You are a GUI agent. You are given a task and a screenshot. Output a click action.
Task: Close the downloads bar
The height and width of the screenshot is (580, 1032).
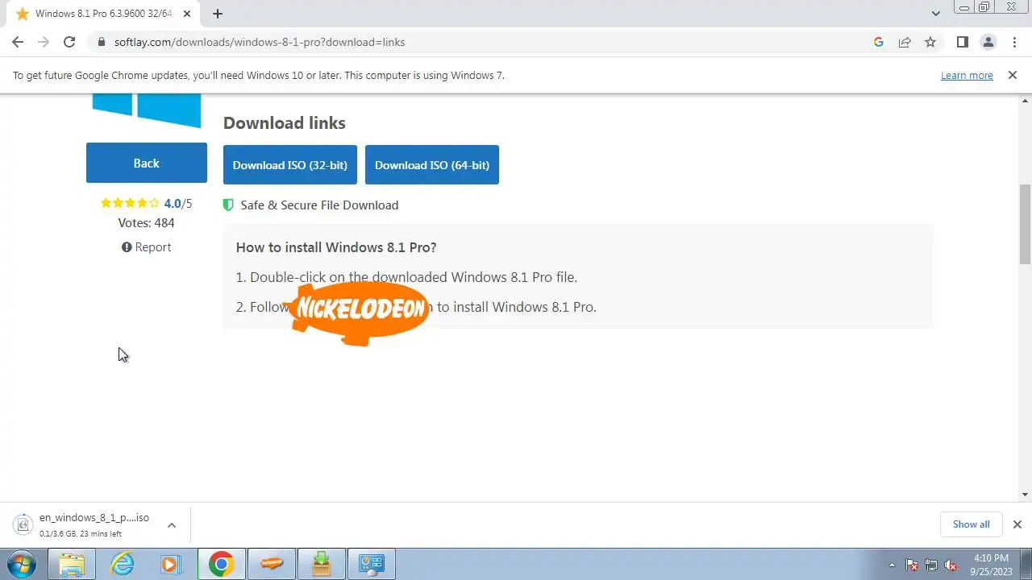click(1017, 524)
